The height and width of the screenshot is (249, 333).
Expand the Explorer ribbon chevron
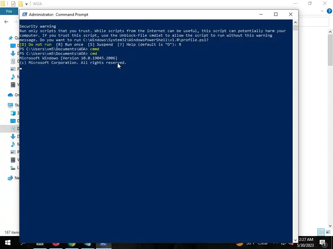(x=322, y=11)
